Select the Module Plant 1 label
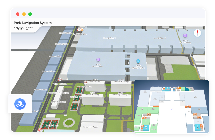The image size is (215, 140). 109,38
